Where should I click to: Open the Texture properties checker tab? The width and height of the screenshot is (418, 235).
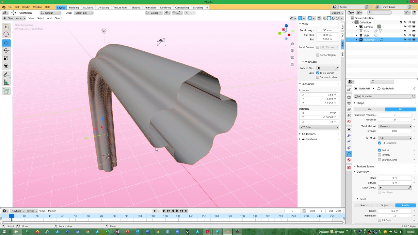coord(349,168)
